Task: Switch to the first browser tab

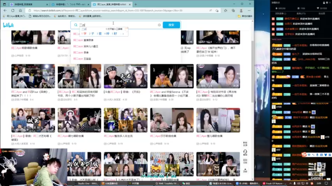Action: (29, 4)
